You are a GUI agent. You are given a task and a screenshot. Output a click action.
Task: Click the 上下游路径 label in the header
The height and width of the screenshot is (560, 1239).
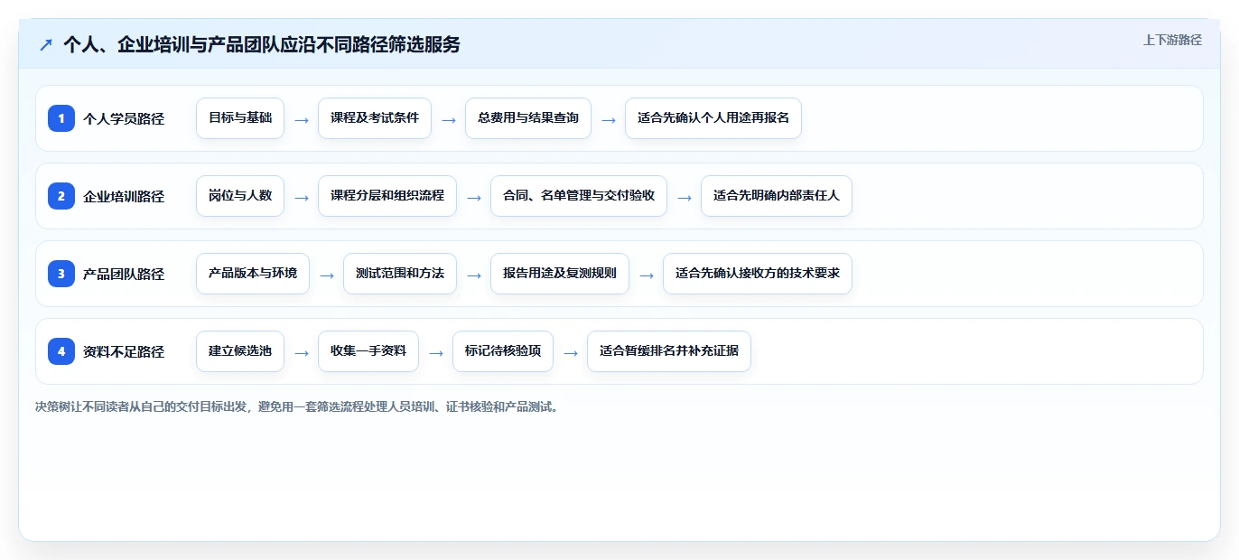click(1172, 40)
